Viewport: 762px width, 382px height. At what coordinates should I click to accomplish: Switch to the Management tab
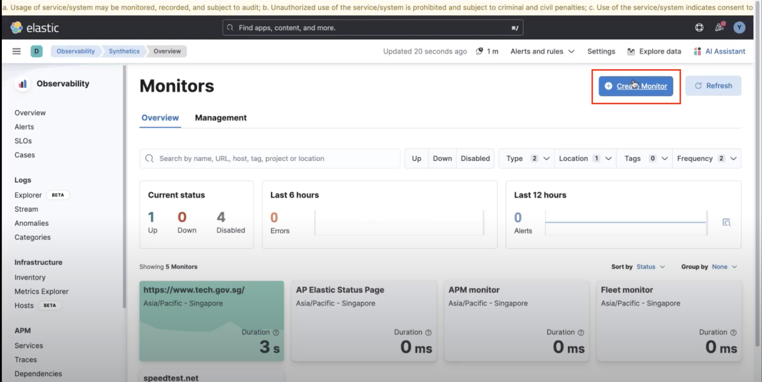221,118
